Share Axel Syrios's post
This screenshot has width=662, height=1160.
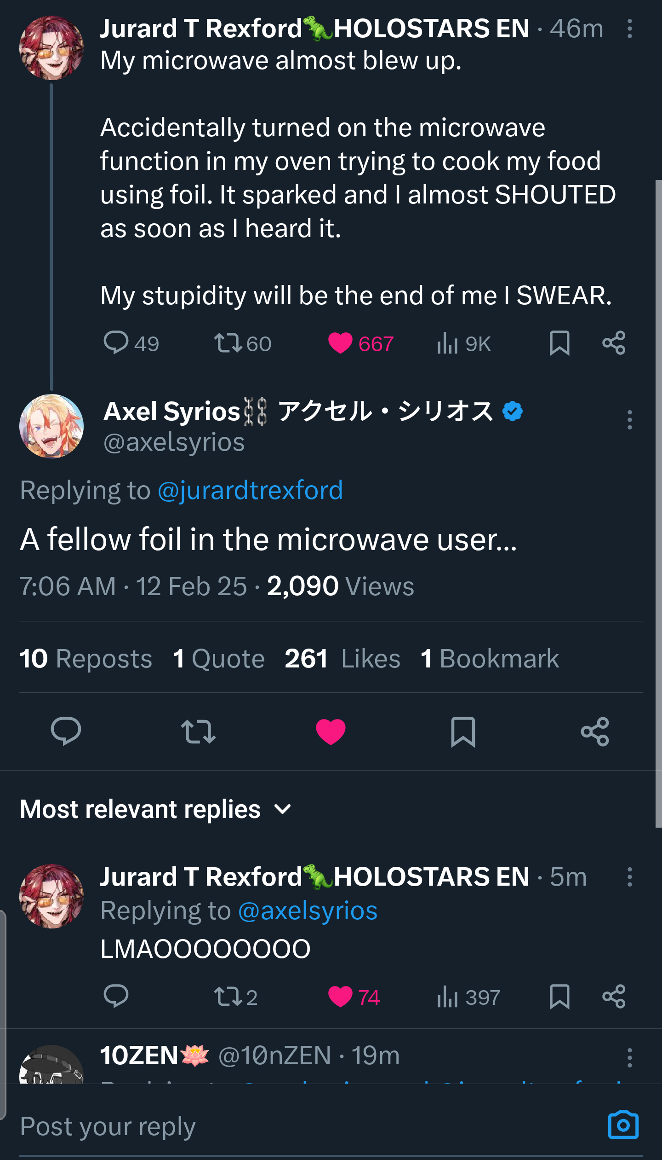tap(595, 731)
